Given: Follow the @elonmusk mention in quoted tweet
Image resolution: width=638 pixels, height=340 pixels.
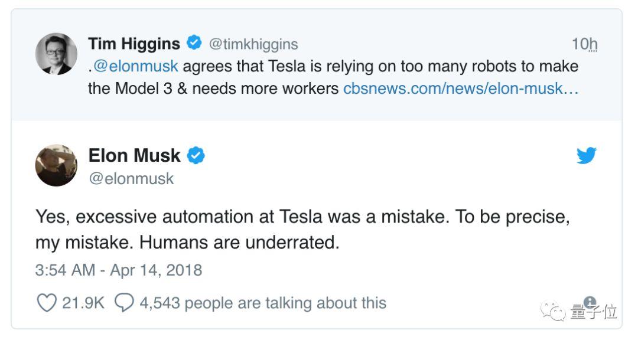Looking at the screenshot, I should click(135, 66).
